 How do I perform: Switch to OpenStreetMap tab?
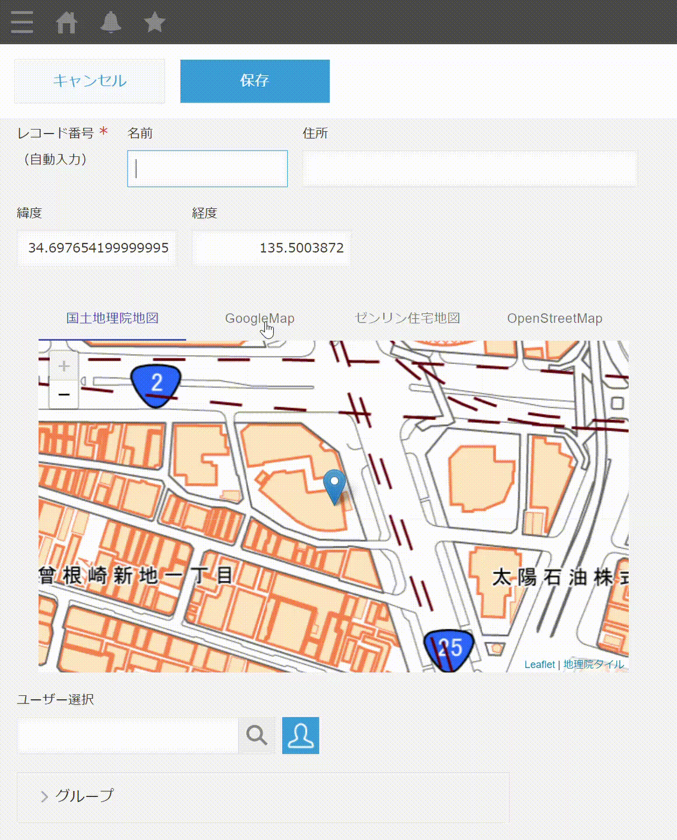[x=554, y=318]
